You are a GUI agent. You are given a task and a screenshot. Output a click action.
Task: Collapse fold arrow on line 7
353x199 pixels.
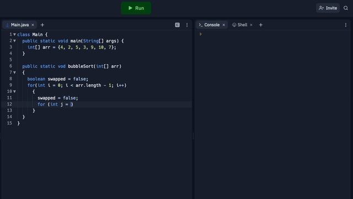click(x=15, y=72)
